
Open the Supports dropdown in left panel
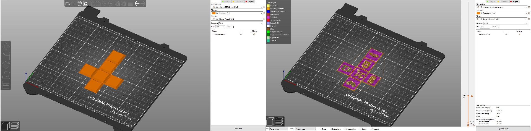tap(240, 23)
